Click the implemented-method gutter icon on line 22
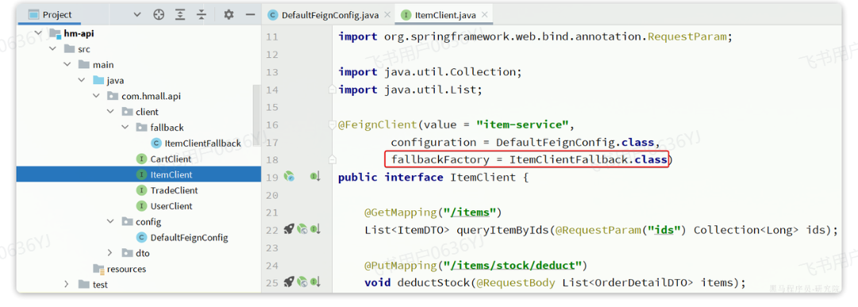The width and height of the screenshot is (858, 307). click(315, 230)
